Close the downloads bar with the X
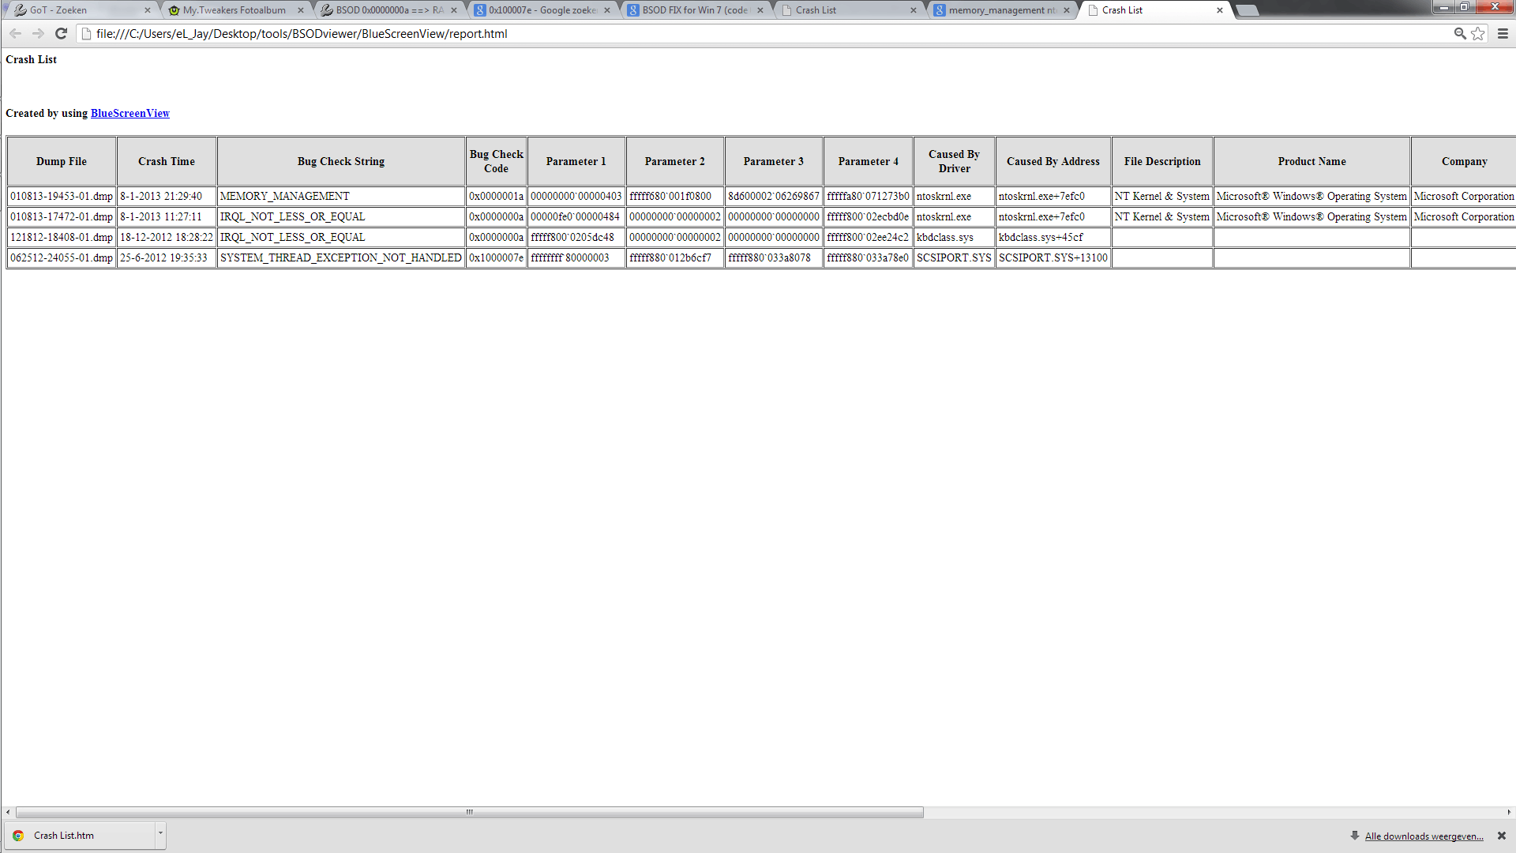 click(1502, 836)
